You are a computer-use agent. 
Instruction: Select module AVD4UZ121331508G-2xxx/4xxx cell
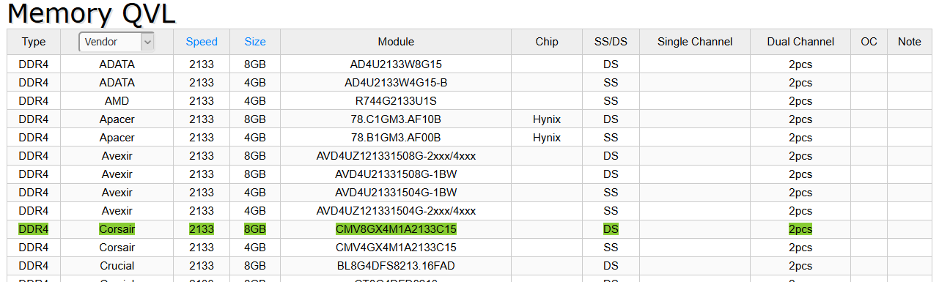point(396,156)
